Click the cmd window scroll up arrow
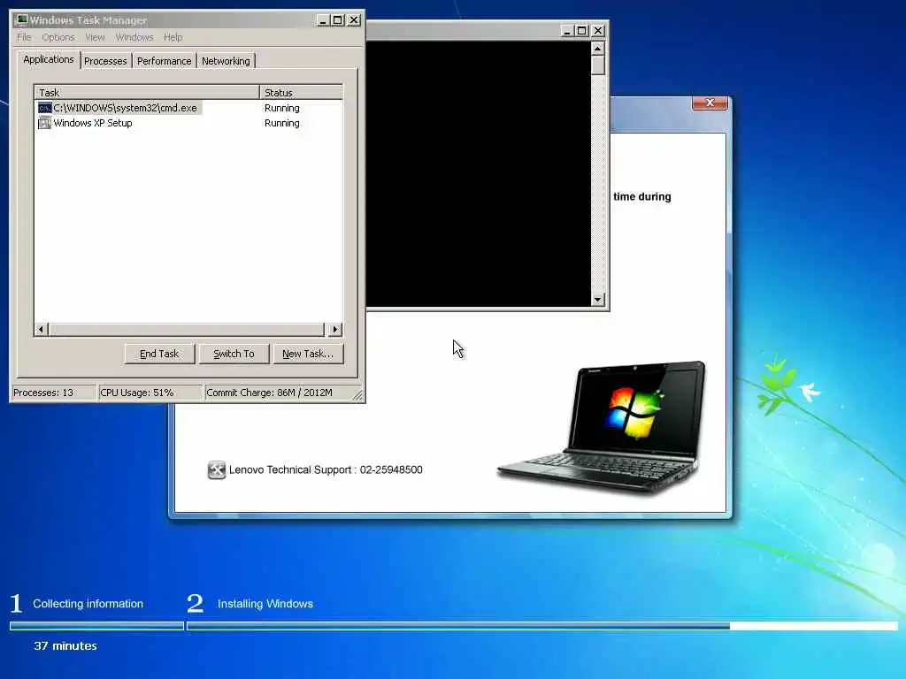The height and width of the screenshot is (679, 906). point(598,49)
